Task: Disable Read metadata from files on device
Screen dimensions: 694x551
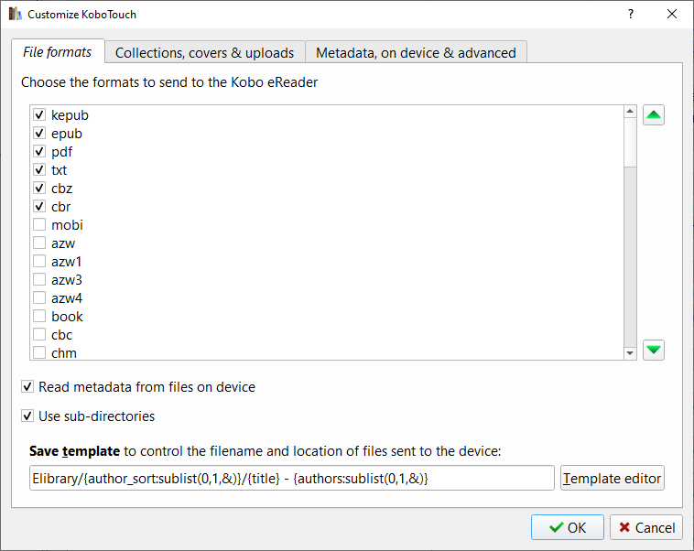Action: (x=27, y=387)
